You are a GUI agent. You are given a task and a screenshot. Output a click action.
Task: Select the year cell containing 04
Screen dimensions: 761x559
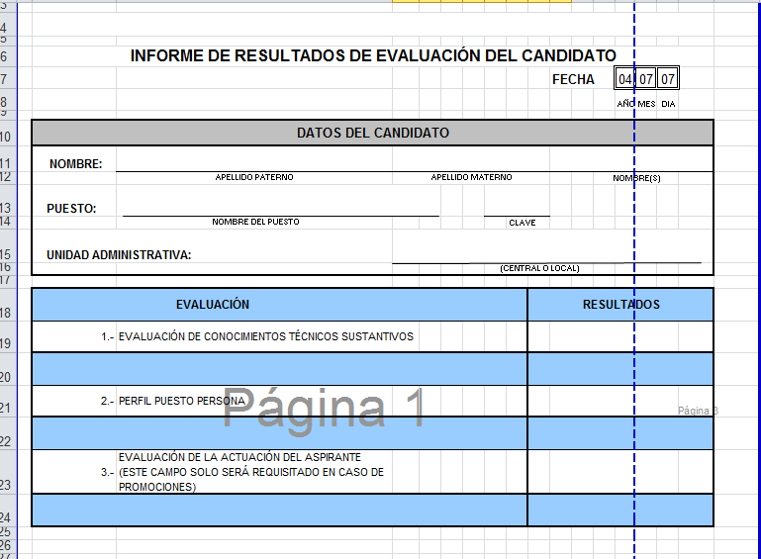coord(625,78)
